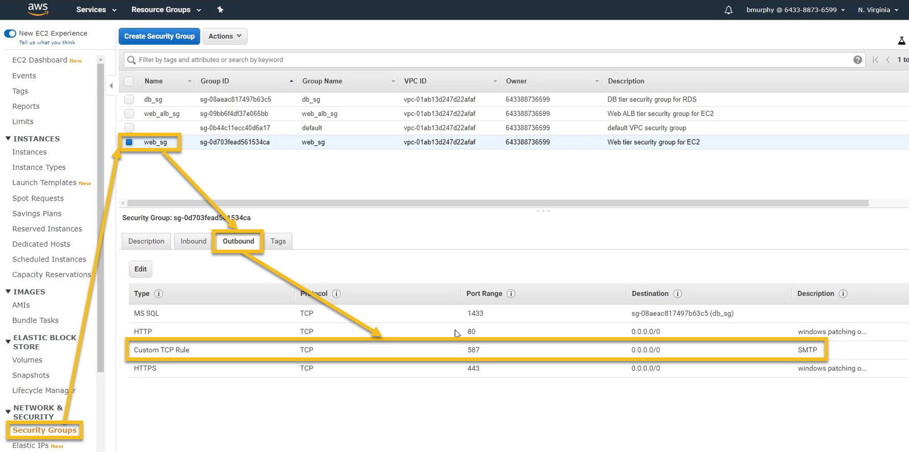Screen dimensions: 909x452
Task: Switch to the Outbound tab
Action: (238, 241)
